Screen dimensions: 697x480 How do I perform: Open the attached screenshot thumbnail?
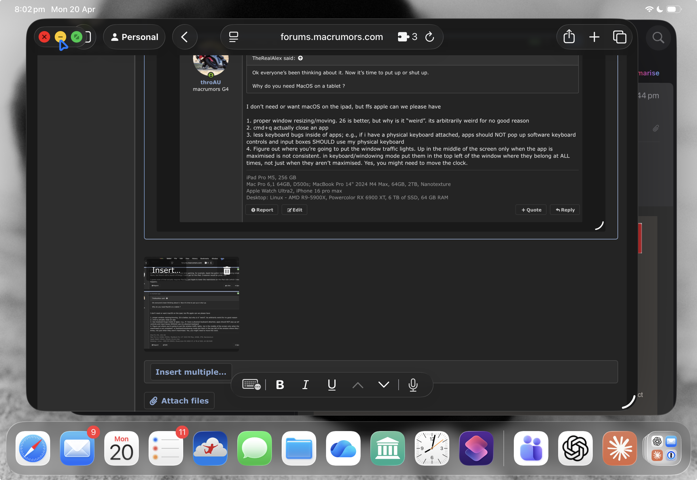click(192, 304)
